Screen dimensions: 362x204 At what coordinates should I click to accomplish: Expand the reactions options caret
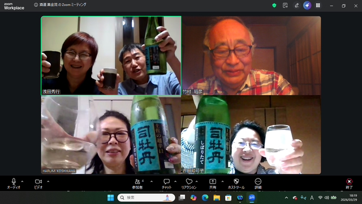pyautogui.click(x=197, y=181)
